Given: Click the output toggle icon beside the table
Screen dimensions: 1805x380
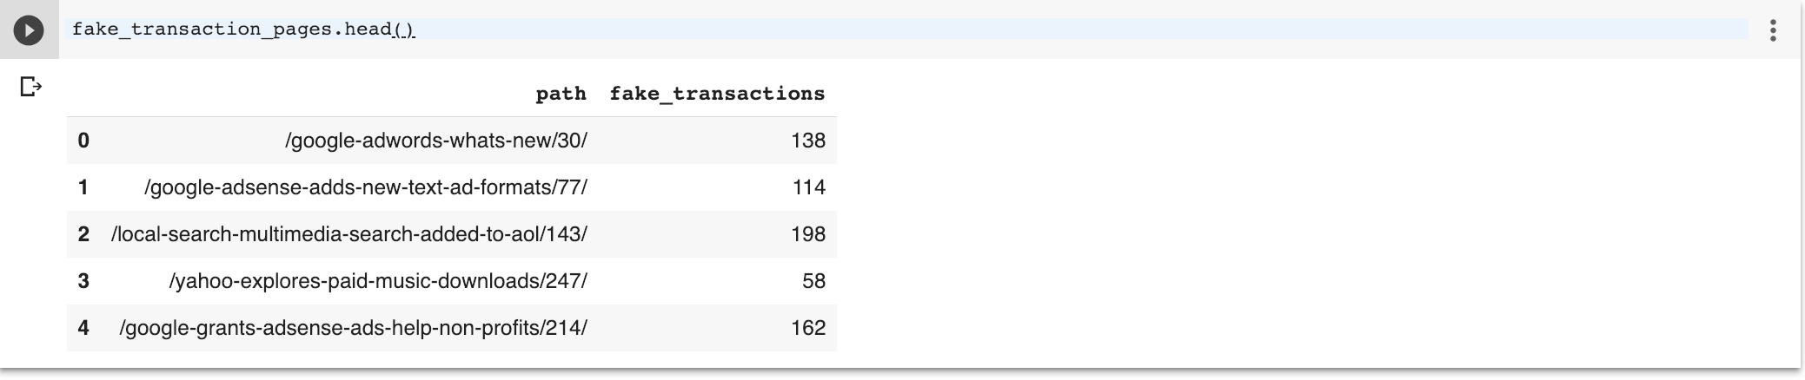Looking at the screenshot, I should [30, 87].
